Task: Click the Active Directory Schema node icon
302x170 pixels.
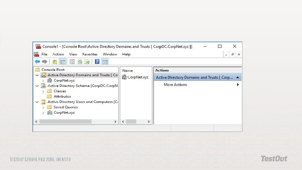Action: (43, 86)
